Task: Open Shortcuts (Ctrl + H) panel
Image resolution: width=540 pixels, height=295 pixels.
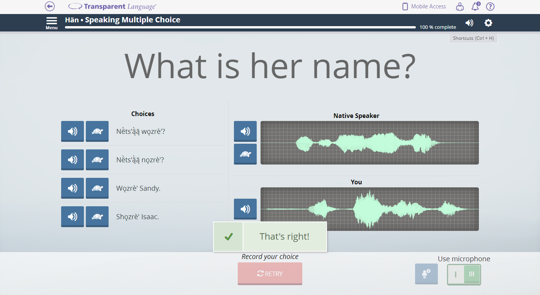Action: click(473, 38)
